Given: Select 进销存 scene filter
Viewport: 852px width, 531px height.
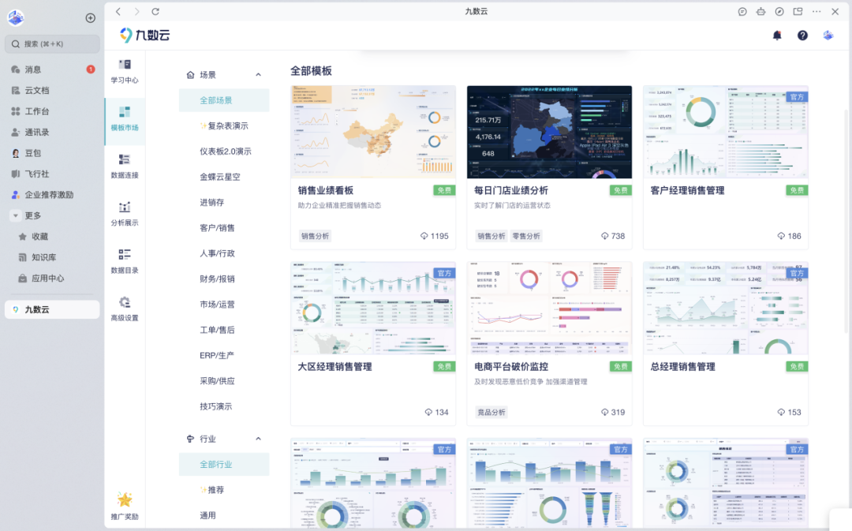Looking at the screenshot, I should pos(224,203).
